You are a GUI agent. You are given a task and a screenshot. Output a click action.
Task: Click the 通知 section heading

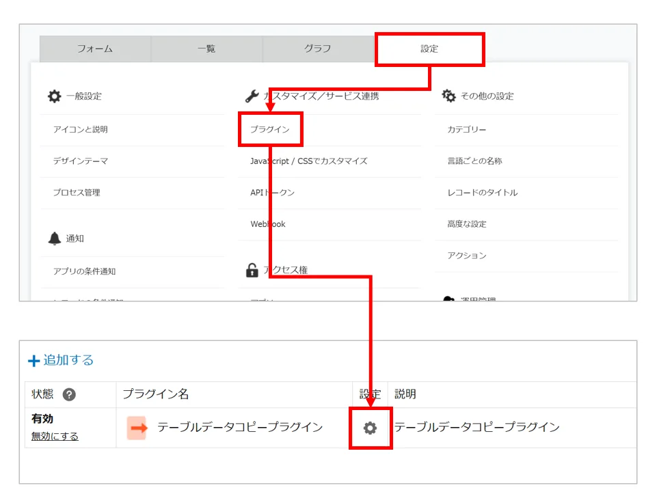[x=75, y=239]
